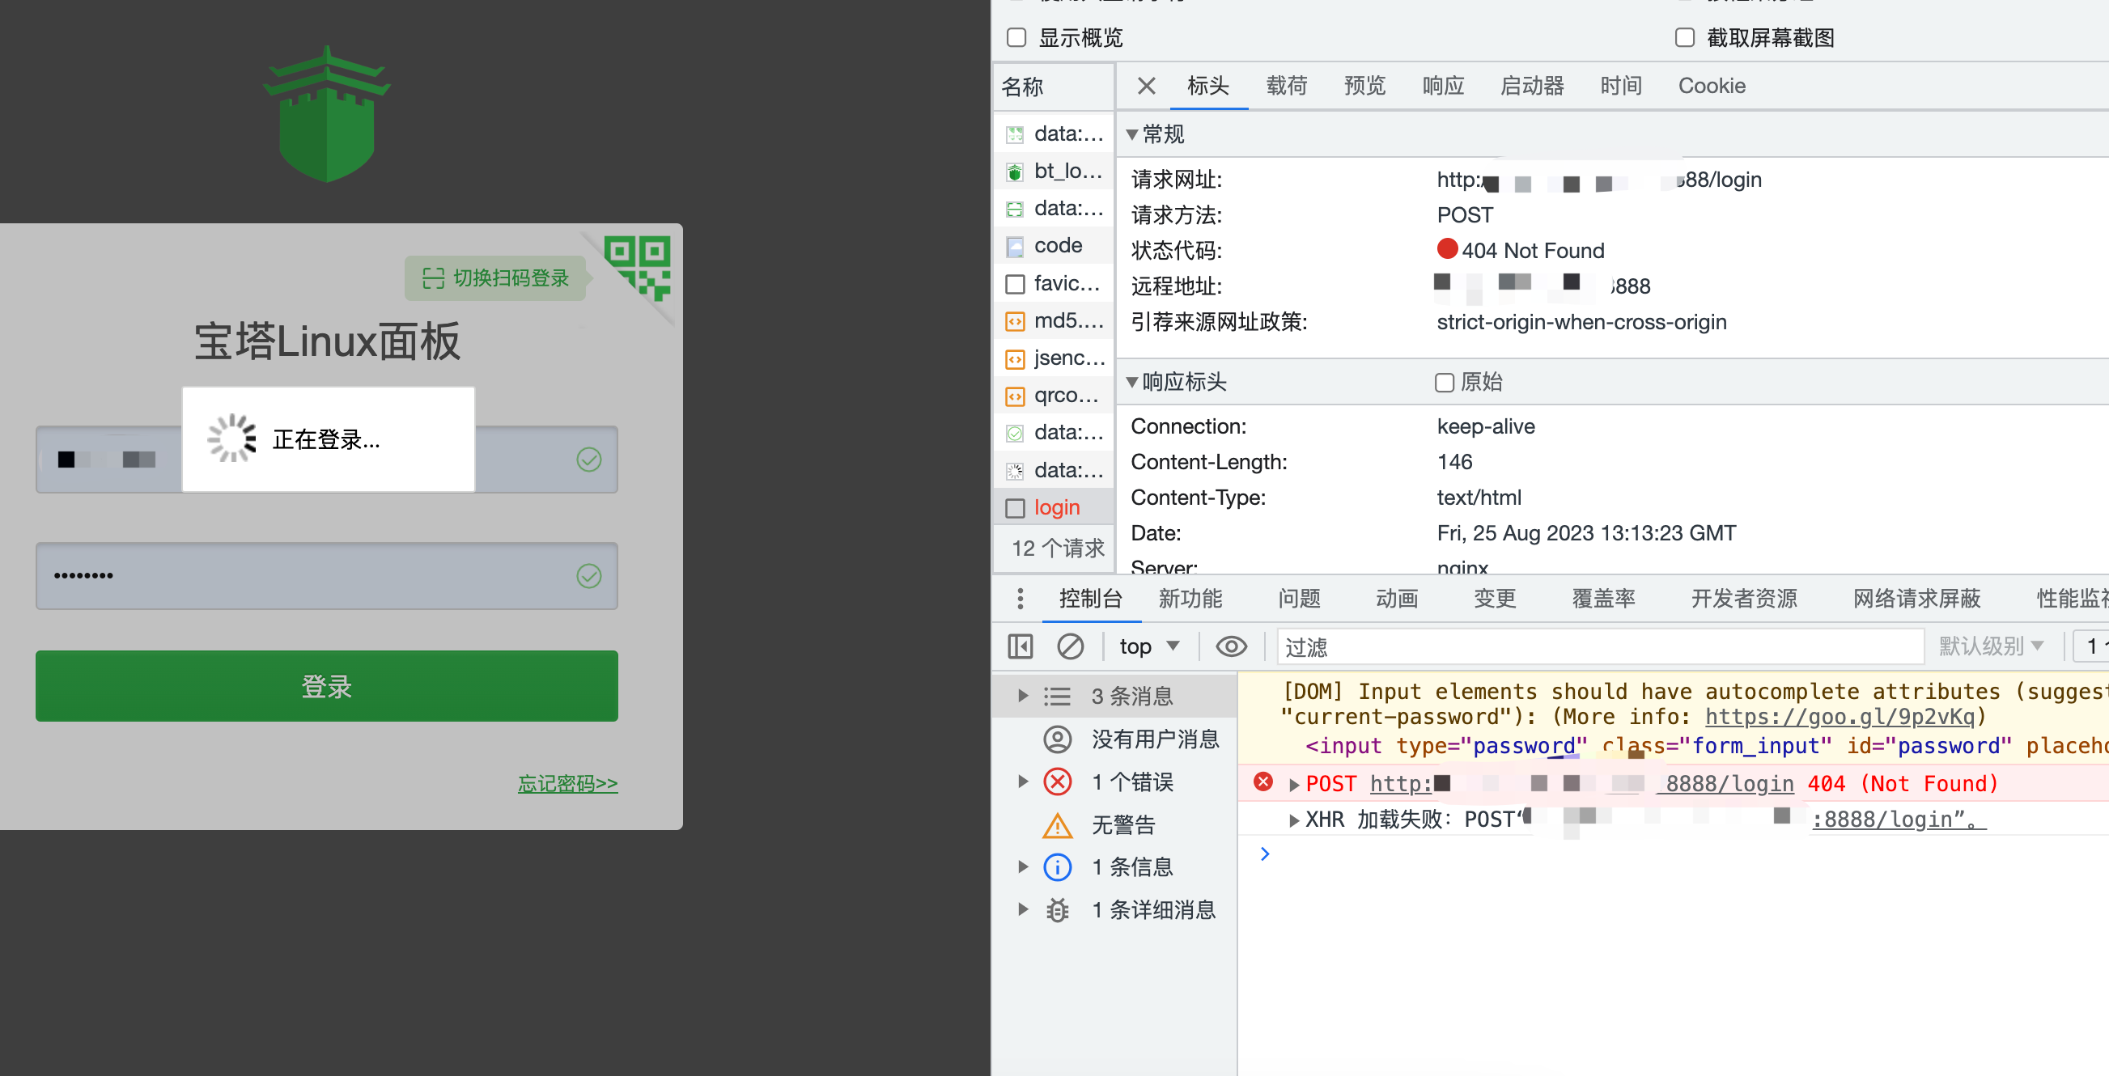Click the password input field

coord(327,576)
